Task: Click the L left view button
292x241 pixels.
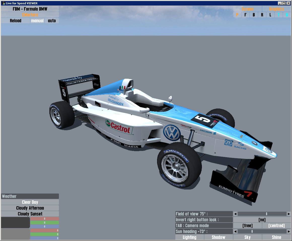Action: (x=270, y=15)
